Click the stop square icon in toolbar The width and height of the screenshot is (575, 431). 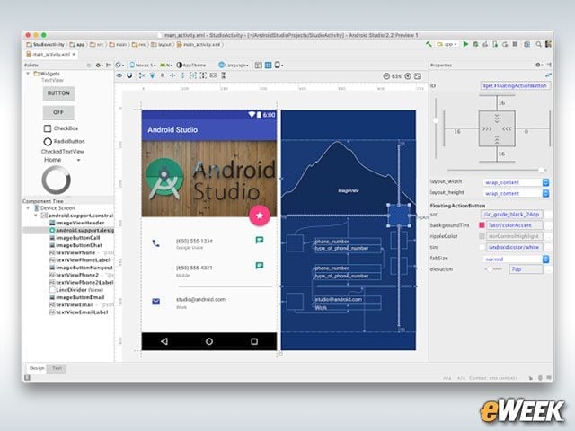click(515, 44)
